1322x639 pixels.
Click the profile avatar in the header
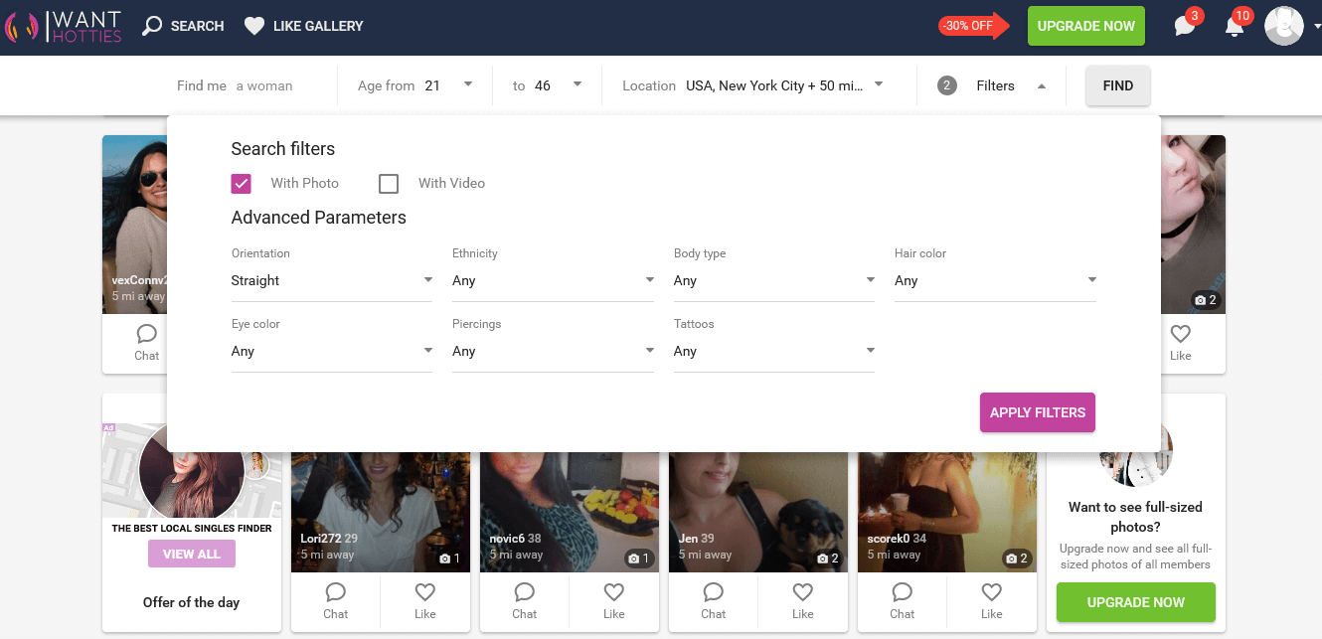click(1283, 26)
